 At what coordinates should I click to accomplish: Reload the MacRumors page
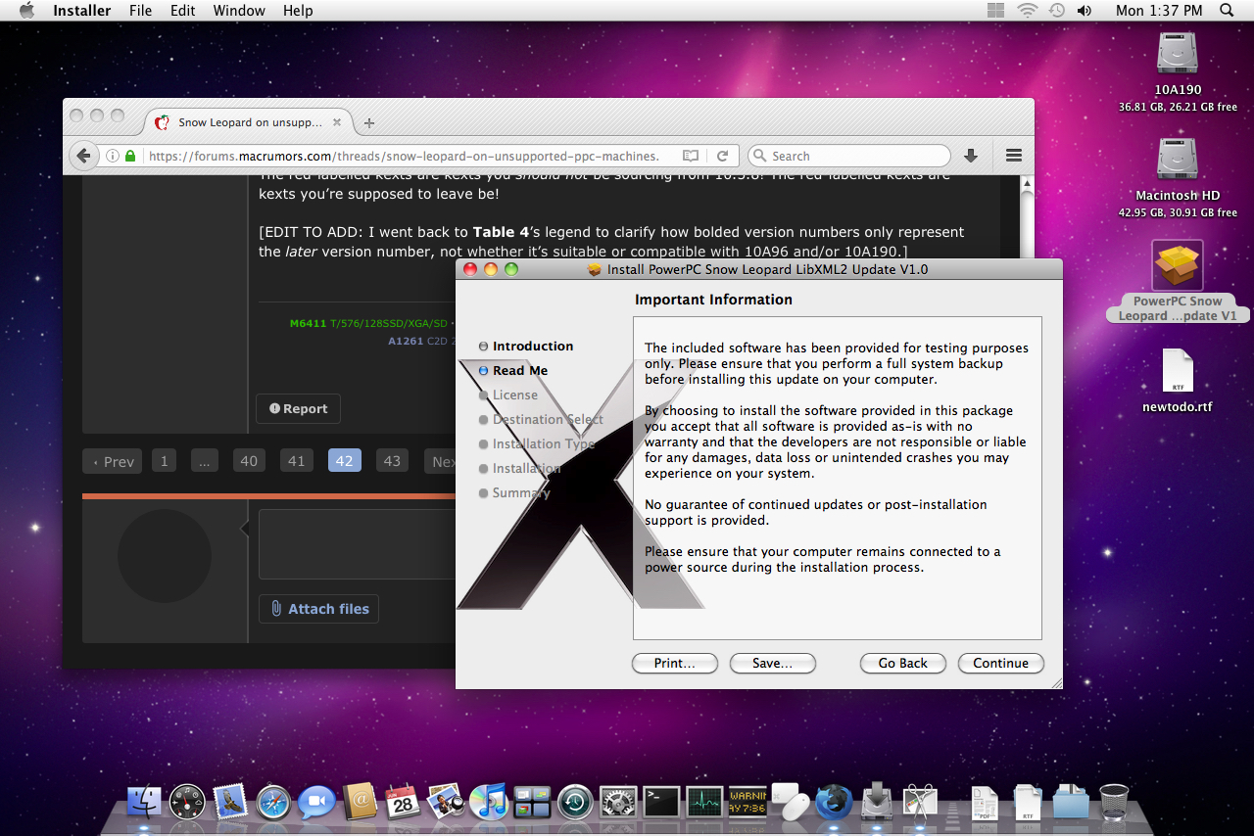point(722,156)
